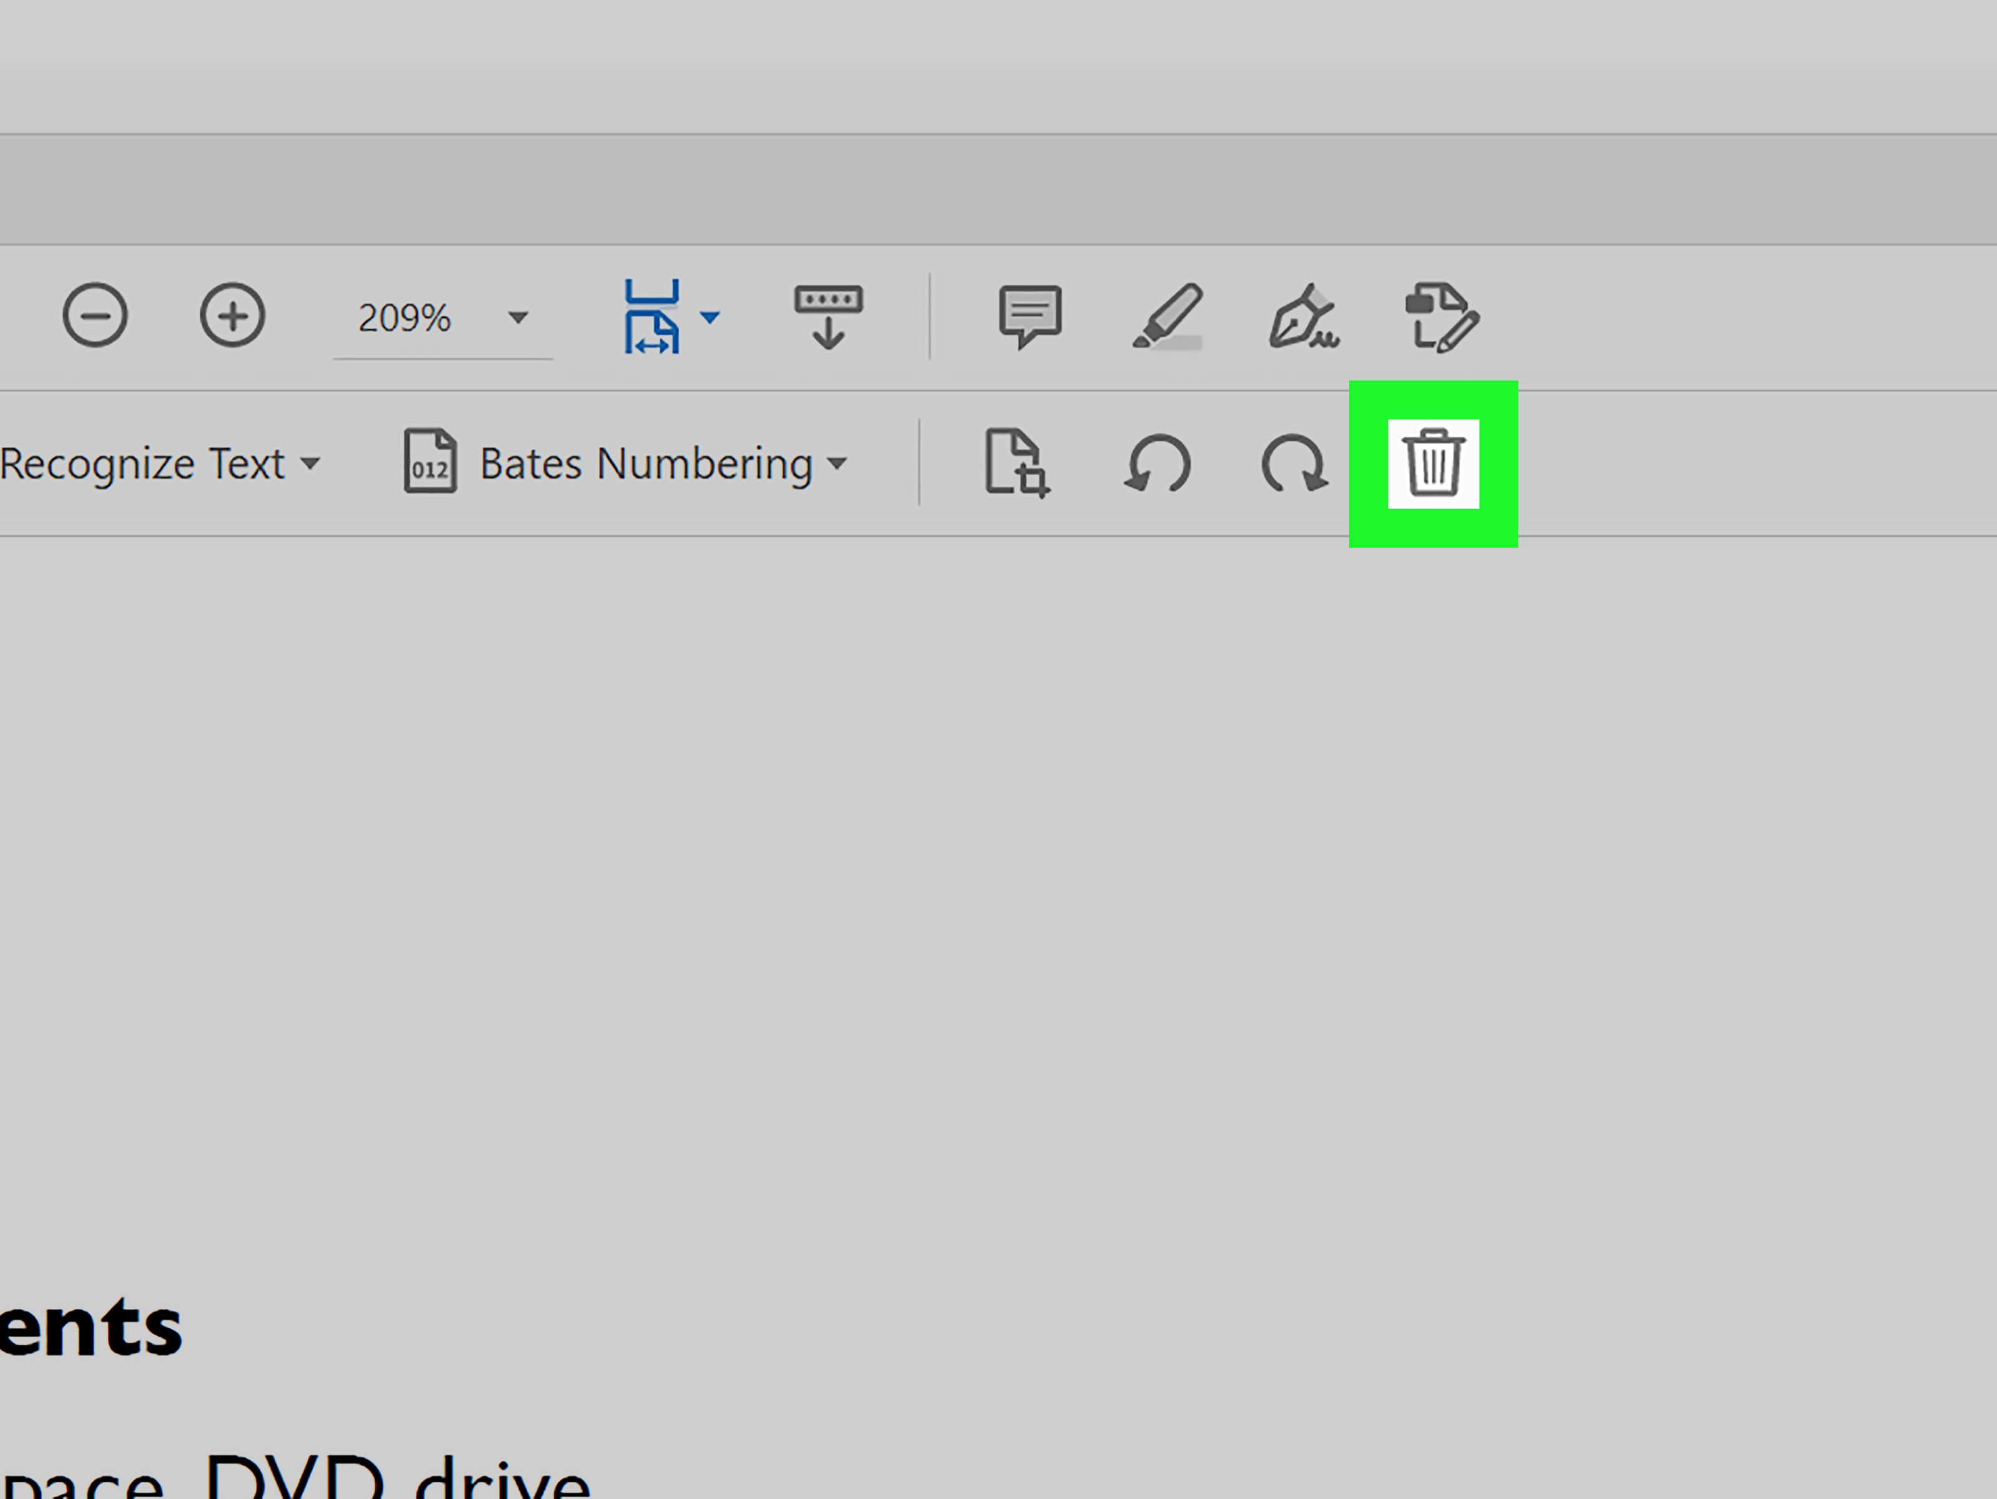This screenshot has height=1499, width=1997.
Task: Expand the Recognize Text dropdown arrow
Action: (x=311, y=464)
